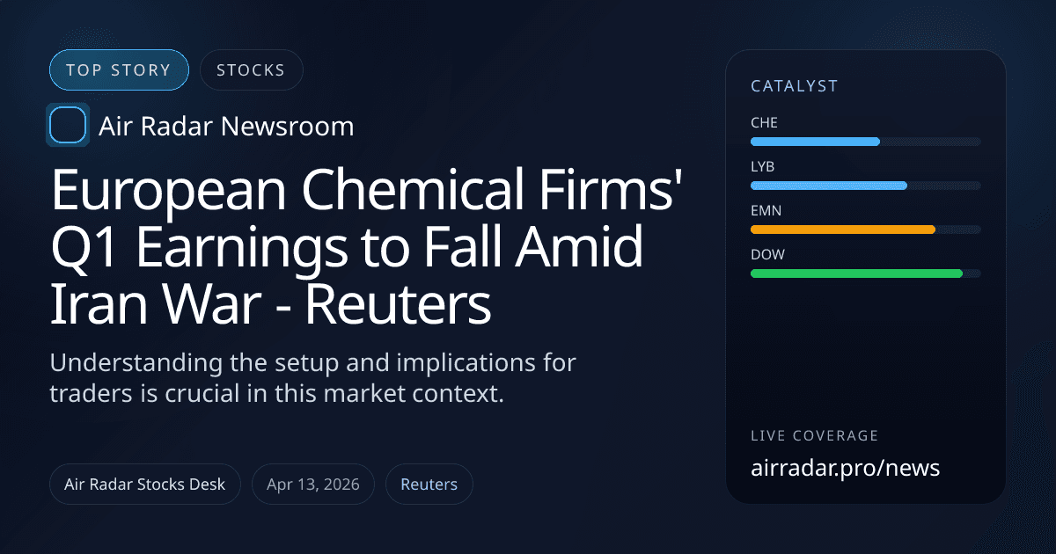
Task: Switch to the STOCKS category pill
Action: point(251,70)
